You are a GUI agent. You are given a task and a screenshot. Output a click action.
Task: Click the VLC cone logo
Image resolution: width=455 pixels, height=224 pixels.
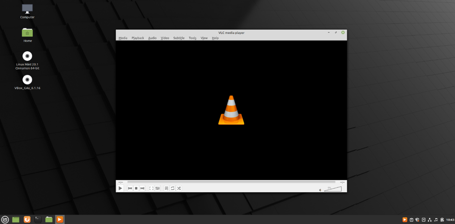coord(231,110)
